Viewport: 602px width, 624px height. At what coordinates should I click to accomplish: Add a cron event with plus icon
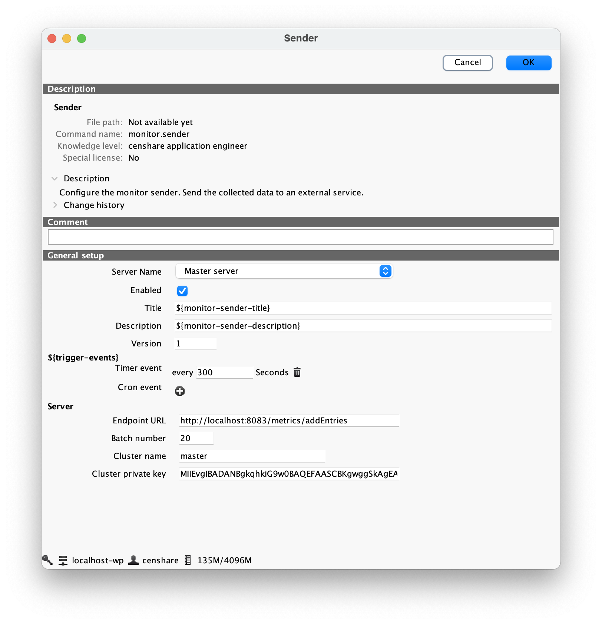click(180, 391)
